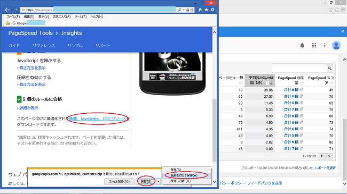This screenshot has height=194, width=347.
Task: Open the Google apps grid icon
Action: coord(314,45)
